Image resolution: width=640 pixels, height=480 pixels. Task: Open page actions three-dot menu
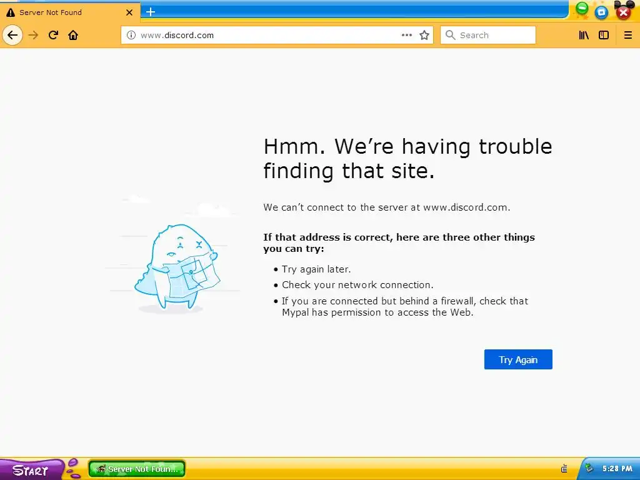pos(406,35)
